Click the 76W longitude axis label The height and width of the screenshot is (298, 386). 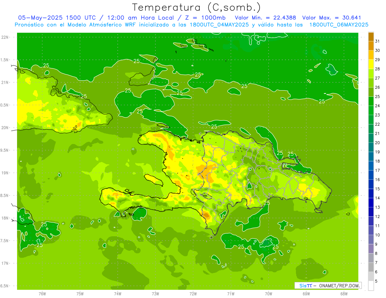pyautogui.click(x=42, y=294)
